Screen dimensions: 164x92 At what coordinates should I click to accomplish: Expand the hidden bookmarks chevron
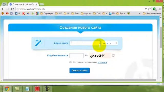140,14
